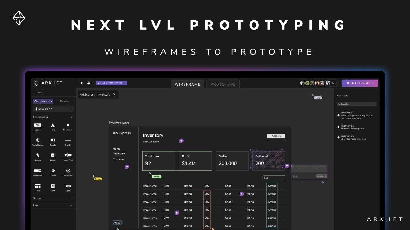Open comment about displaying current song

[x=356, y=115]
